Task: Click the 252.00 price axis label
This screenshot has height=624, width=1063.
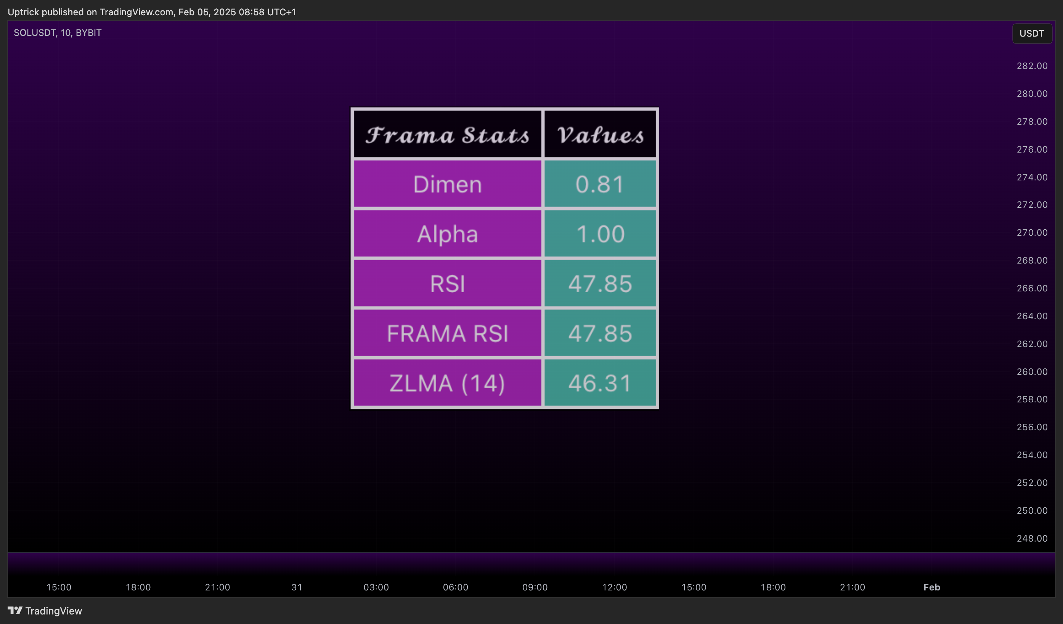Action: click(1032, 482)
